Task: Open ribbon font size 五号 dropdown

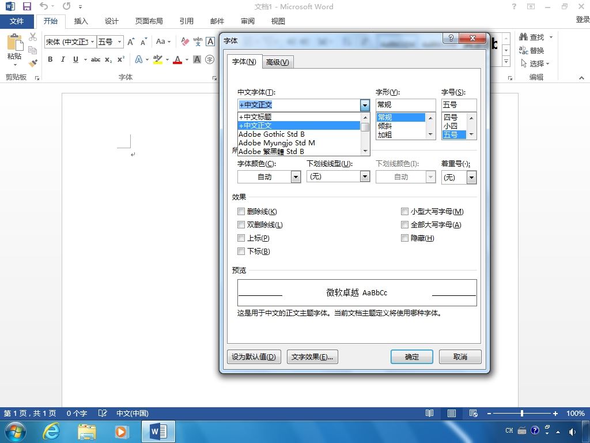Action: (x=119, y=42)
